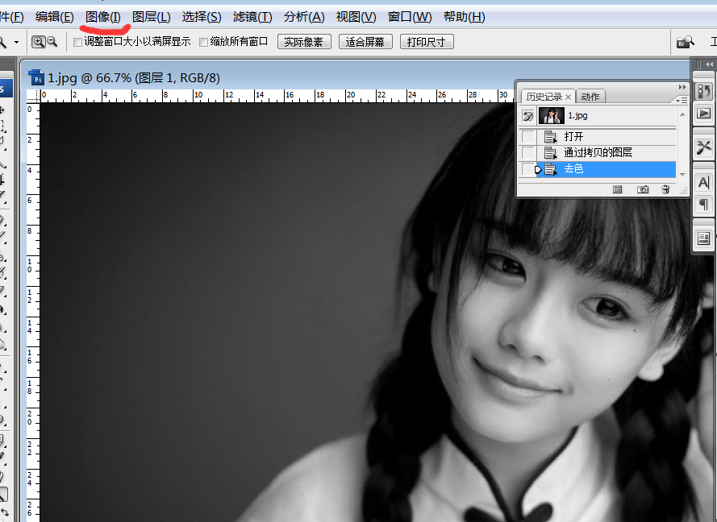Open the 图像(I) menu
The image size is (717, 522).
pyautogui.click(x=103, y=17)
